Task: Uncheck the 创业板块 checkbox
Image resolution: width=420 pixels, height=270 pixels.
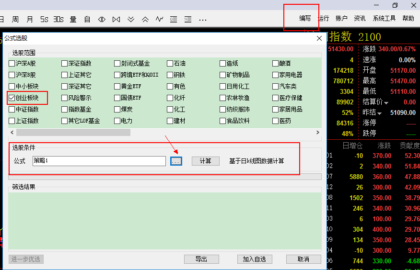Action: tap(12, 98)
